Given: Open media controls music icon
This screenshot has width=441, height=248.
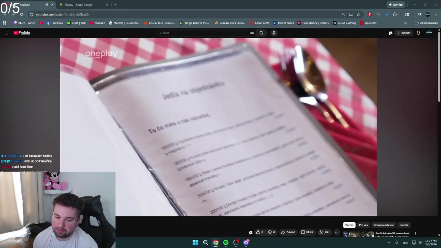Looking at the screenshot, I should 419,14.
